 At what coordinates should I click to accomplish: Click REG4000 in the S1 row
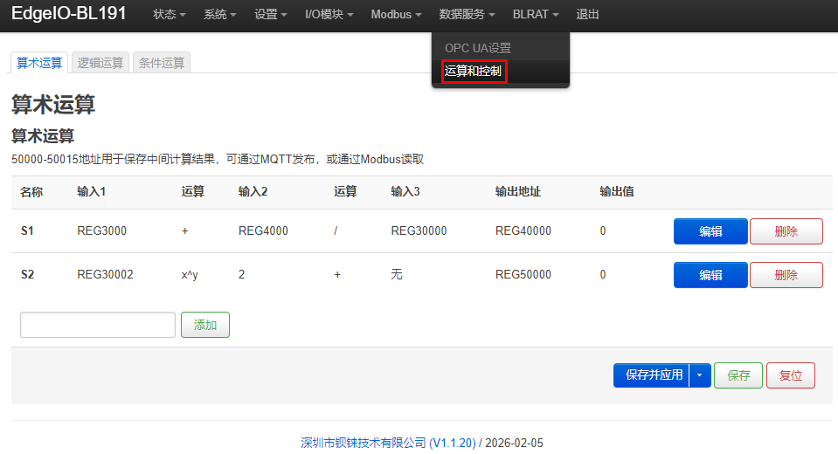click(x=263, y=230)
